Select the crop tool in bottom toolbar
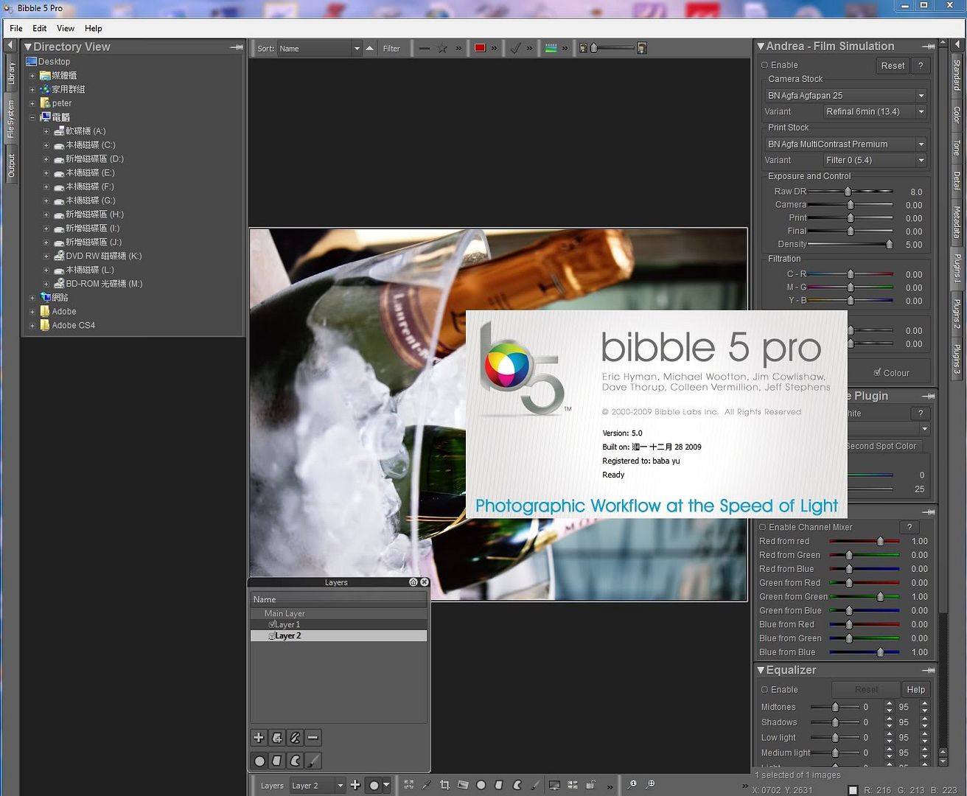The width and height of the screenshot is (967, 796). (444, 785)
